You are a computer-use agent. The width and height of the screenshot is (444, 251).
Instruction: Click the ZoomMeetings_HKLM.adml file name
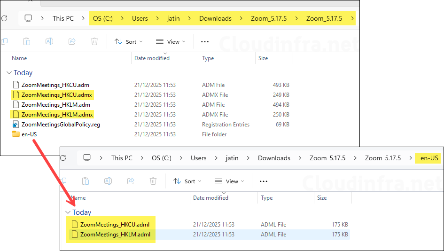click(115, 235)
